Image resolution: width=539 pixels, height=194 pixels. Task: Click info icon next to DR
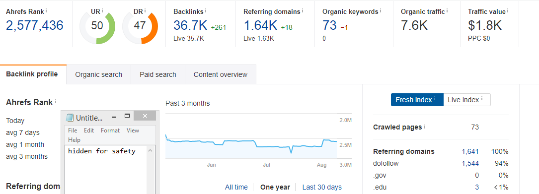145,10
